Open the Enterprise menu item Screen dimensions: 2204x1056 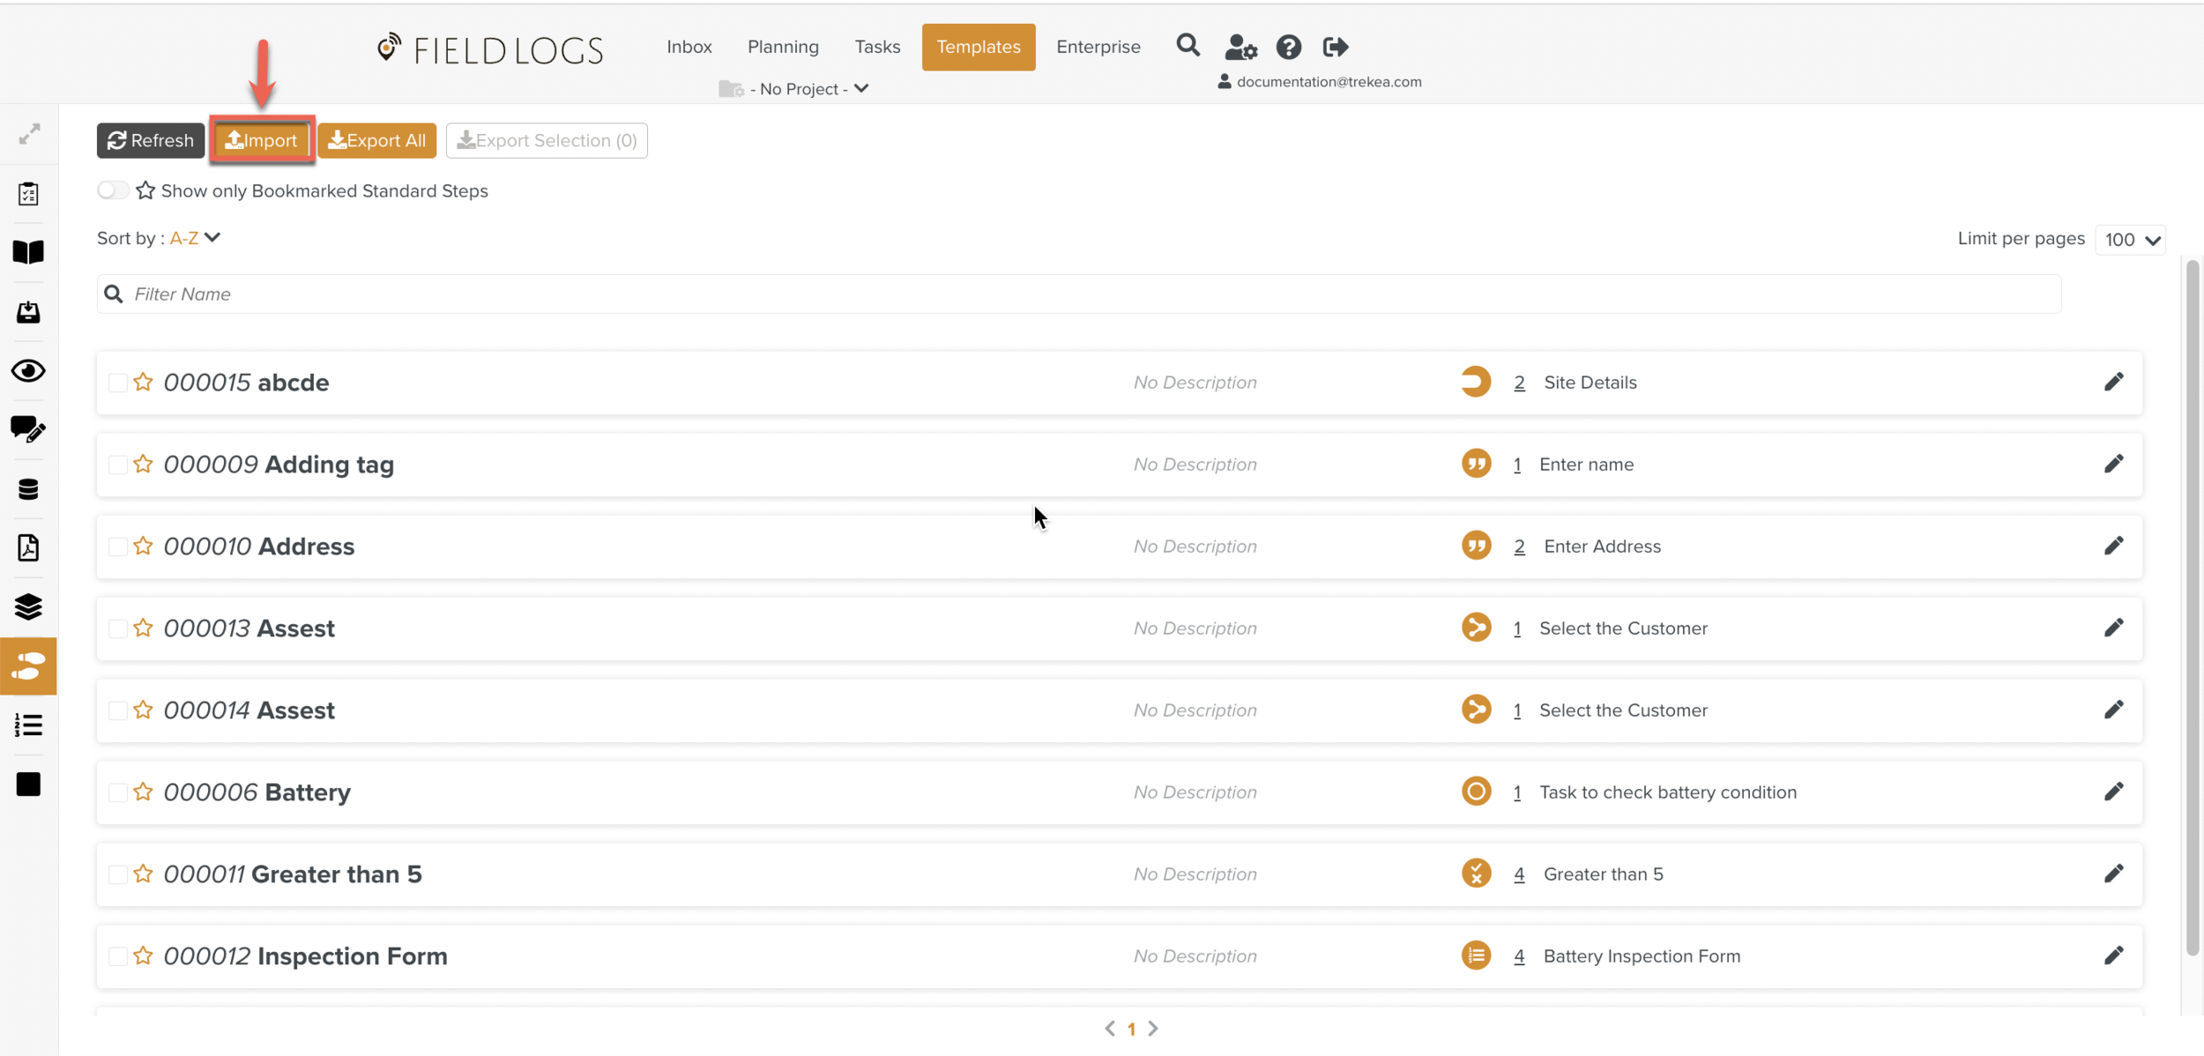[x=1098, y=47]
